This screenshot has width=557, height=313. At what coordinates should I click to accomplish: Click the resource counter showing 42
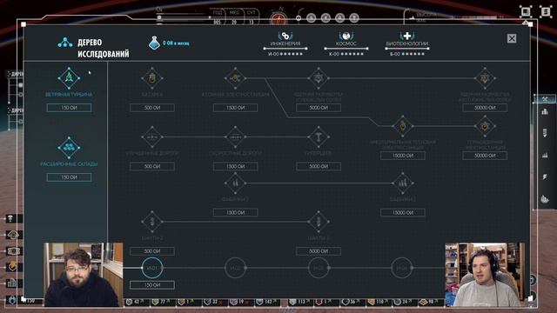[x=137, y=302]
